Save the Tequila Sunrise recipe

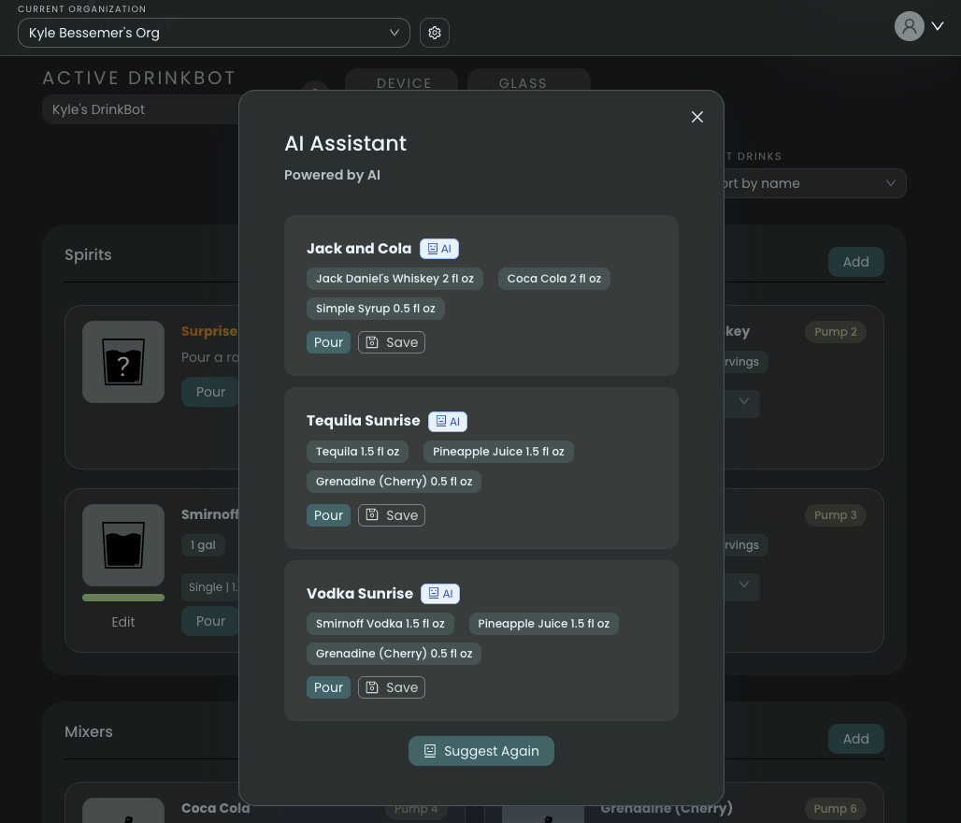pyautogui.click(x=391, y=514)
